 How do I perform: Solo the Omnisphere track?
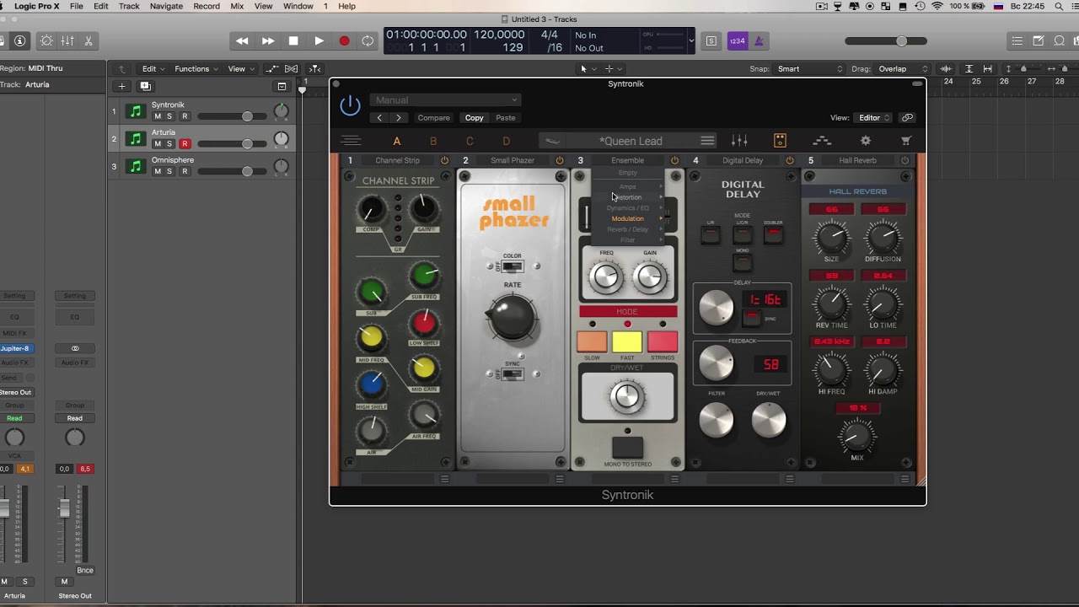click(169, 171)
